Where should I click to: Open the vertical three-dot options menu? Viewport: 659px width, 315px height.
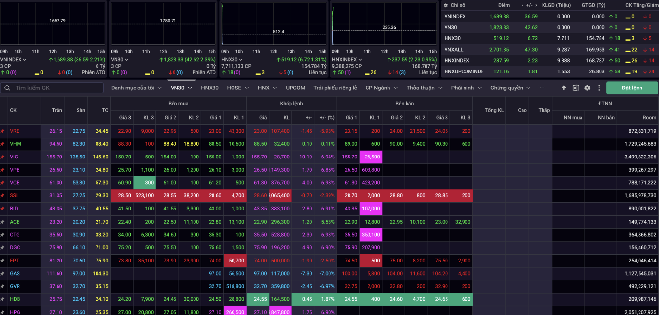tap(599, 88)
